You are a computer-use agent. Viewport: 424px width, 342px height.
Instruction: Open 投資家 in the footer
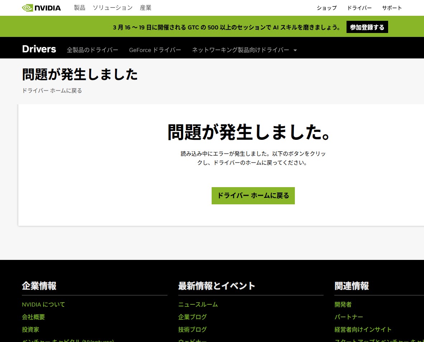30,329
